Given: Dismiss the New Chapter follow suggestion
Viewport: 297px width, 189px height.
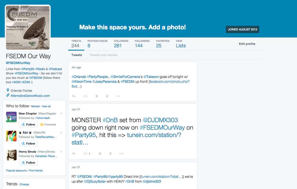Looking at the screenshot, I should click(x=61, y=114).
